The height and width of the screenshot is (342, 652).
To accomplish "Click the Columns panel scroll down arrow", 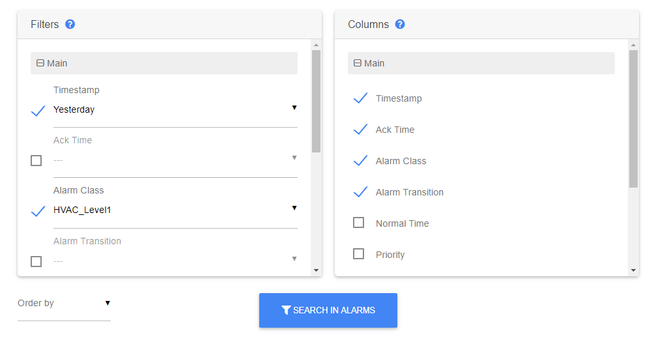I will [x=633, y=270].
